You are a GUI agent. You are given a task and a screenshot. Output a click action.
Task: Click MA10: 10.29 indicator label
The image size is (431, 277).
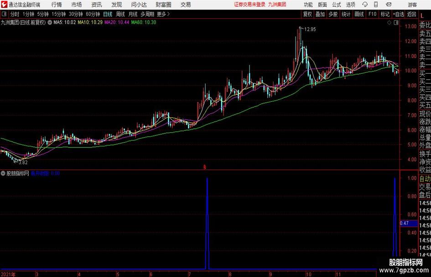[x=90, y=22]
